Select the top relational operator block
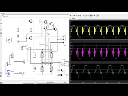Image resolution: width=128 pixels, height=96 pixels. [31, 21]
